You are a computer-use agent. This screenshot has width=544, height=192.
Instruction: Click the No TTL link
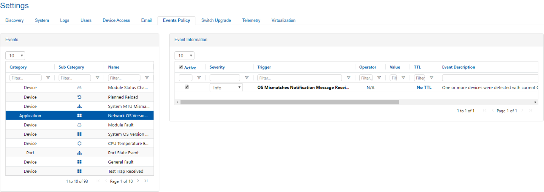[424, 88]
